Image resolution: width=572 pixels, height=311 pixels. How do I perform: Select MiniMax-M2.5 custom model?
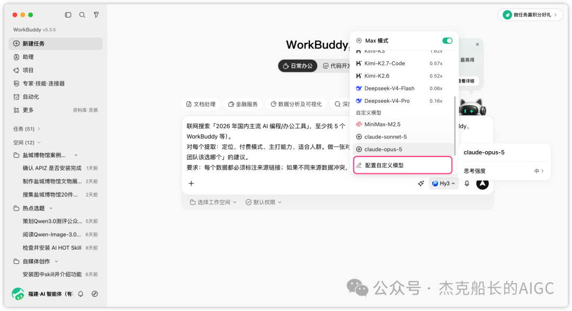403,124
